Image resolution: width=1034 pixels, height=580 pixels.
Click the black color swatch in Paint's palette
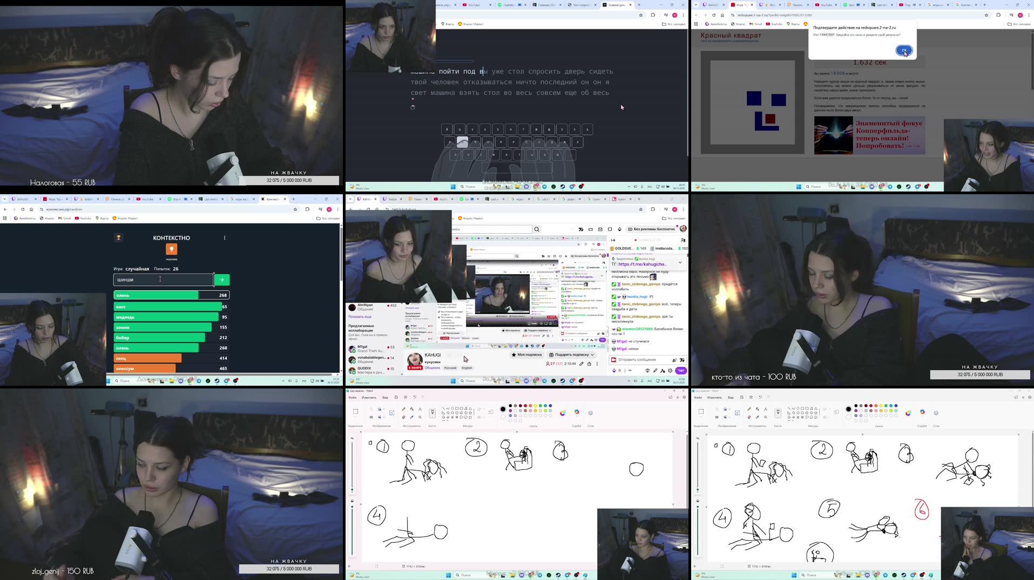(x=509, y=405)
